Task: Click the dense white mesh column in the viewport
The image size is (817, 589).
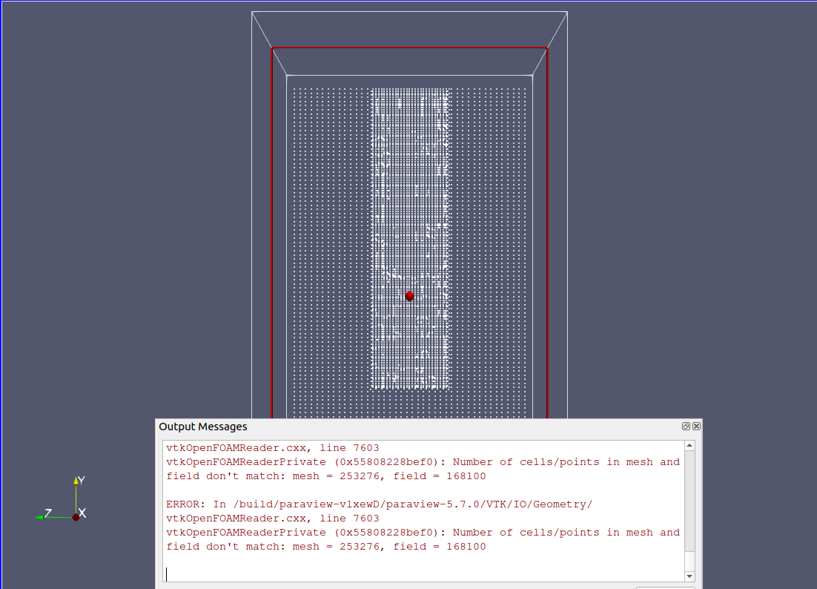Action: tap(411, 223)
